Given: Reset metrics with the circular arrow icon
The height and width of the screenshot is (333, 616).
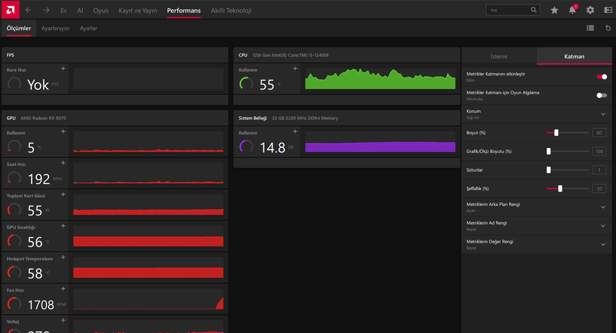Looking at the screenshot, I should tap(608, 28).
